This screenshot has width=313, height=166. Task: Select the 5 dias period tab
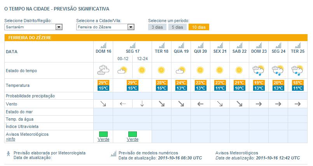pos(177,27)
